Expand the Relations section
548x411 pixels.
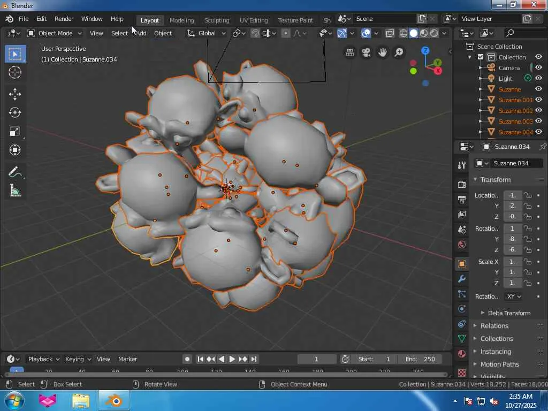[x=494, y=326]
